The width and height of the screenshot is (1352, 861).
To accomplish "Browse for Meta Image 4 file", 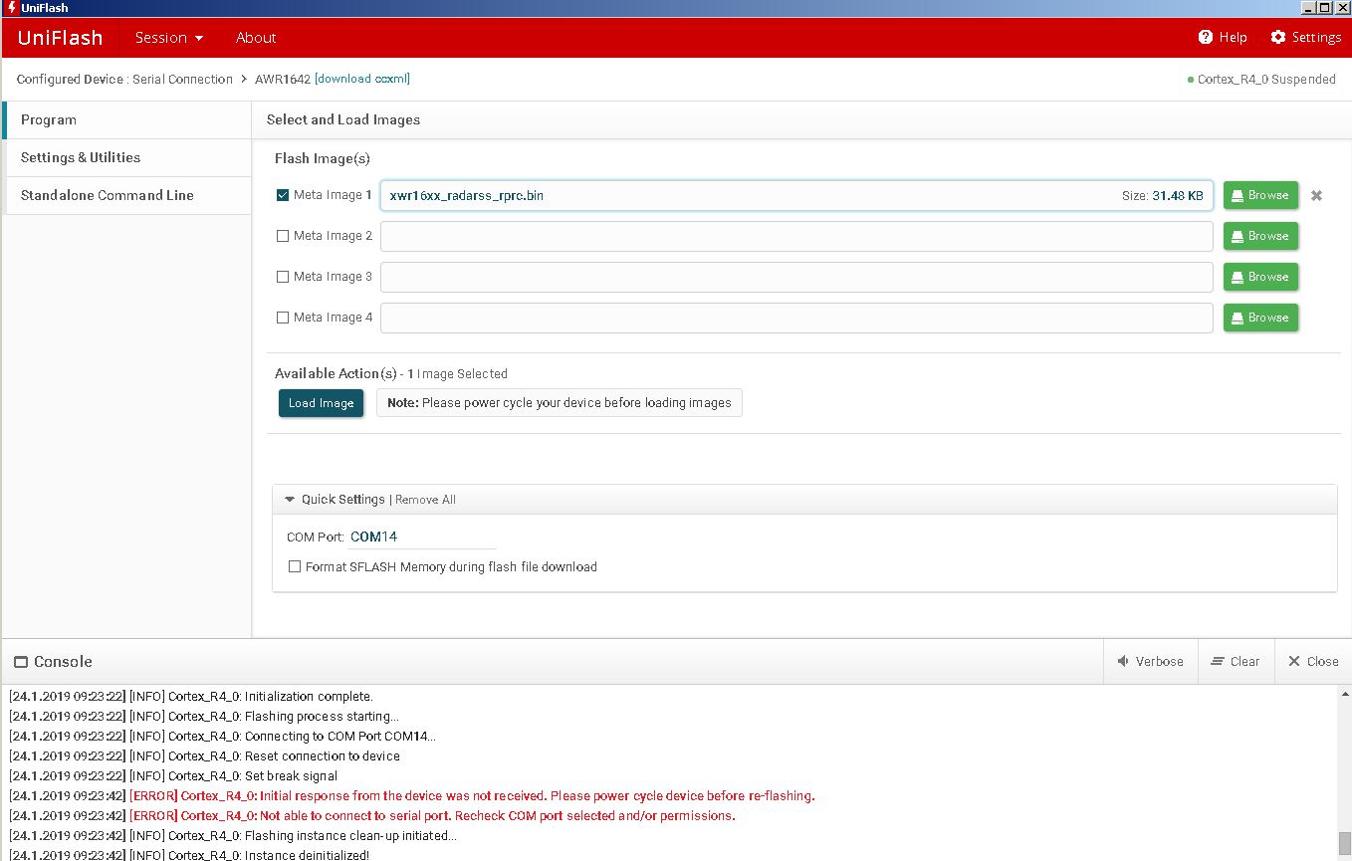I will point(1260,318).
